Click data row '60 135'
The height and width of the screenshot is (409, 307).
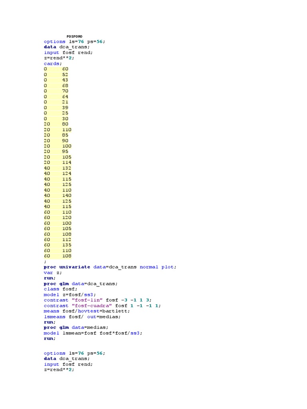pos(58,245)
